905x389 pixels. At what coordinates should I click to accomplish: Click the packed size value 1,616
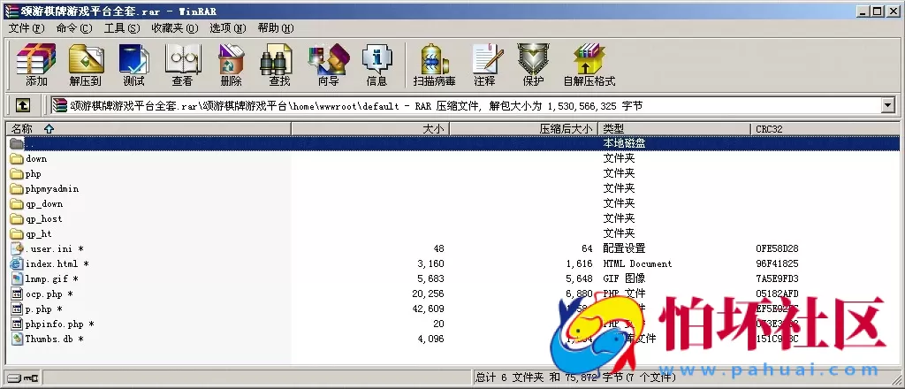click(x=579, y=263)
